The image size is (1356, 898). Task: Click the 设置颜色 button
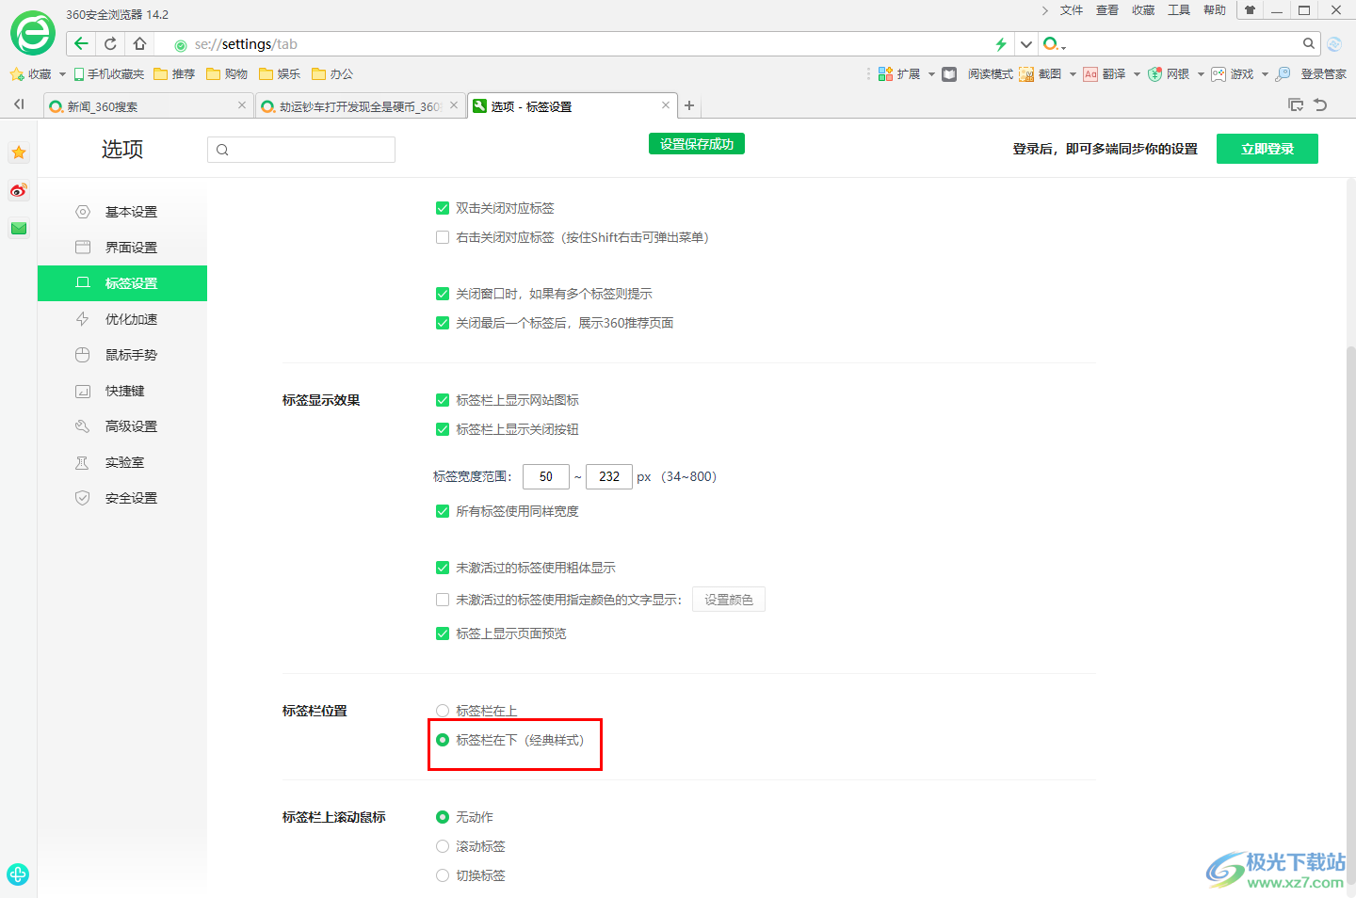pos(729,600)
